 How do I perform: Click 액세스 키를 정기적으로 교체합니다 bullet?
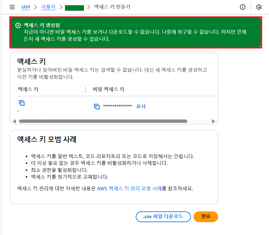point(70,177)
